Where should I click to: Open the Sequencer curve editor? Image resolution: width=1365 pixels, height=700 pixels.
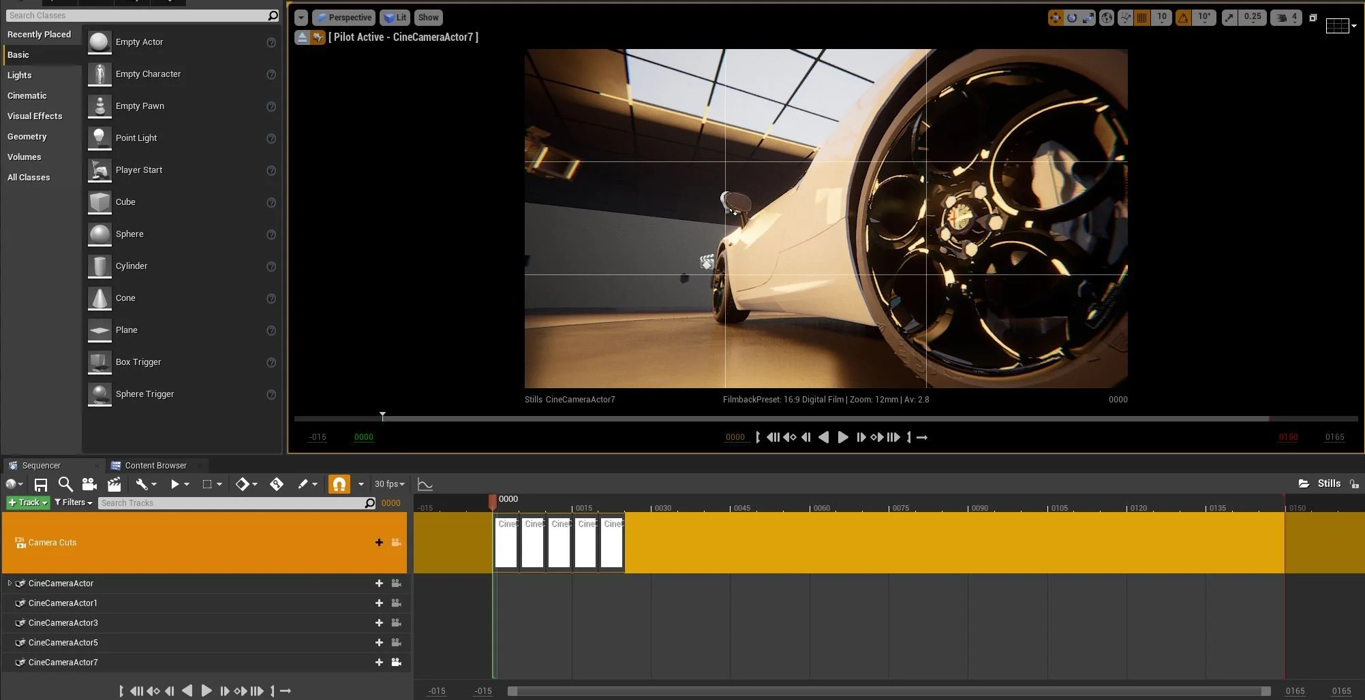click(425, 484)
